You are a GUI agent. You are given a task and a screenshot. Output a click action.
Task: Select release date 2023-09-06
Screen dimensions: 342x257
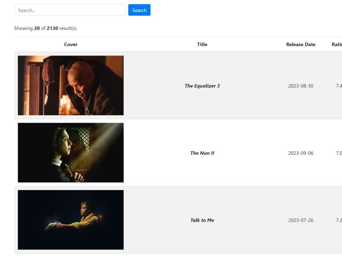click(301, 153)
